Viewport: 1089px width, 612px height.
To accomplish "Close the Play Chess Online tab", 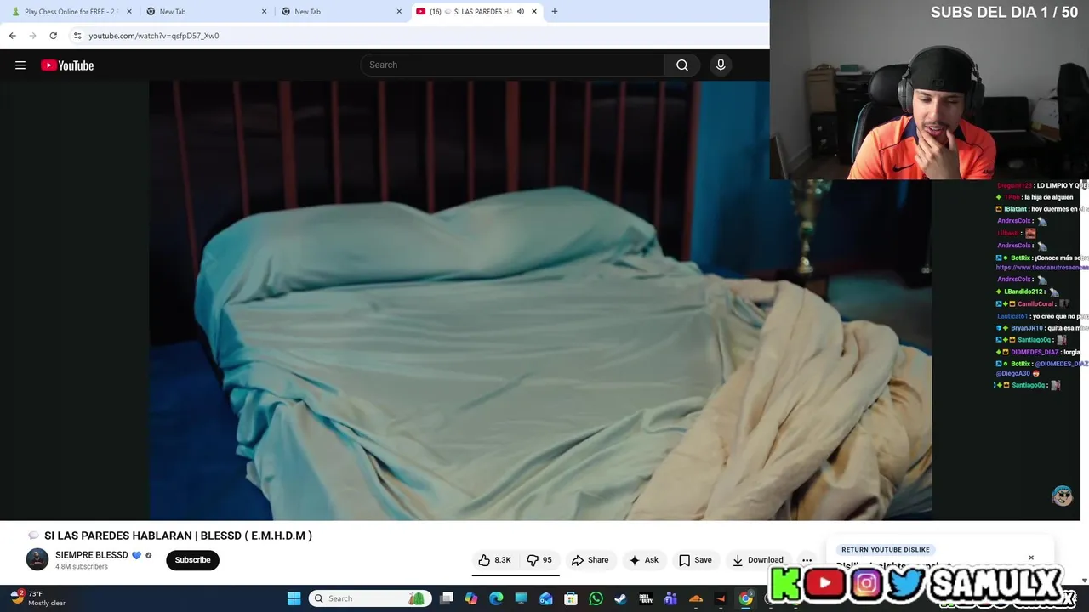I will tap(129, 12).
